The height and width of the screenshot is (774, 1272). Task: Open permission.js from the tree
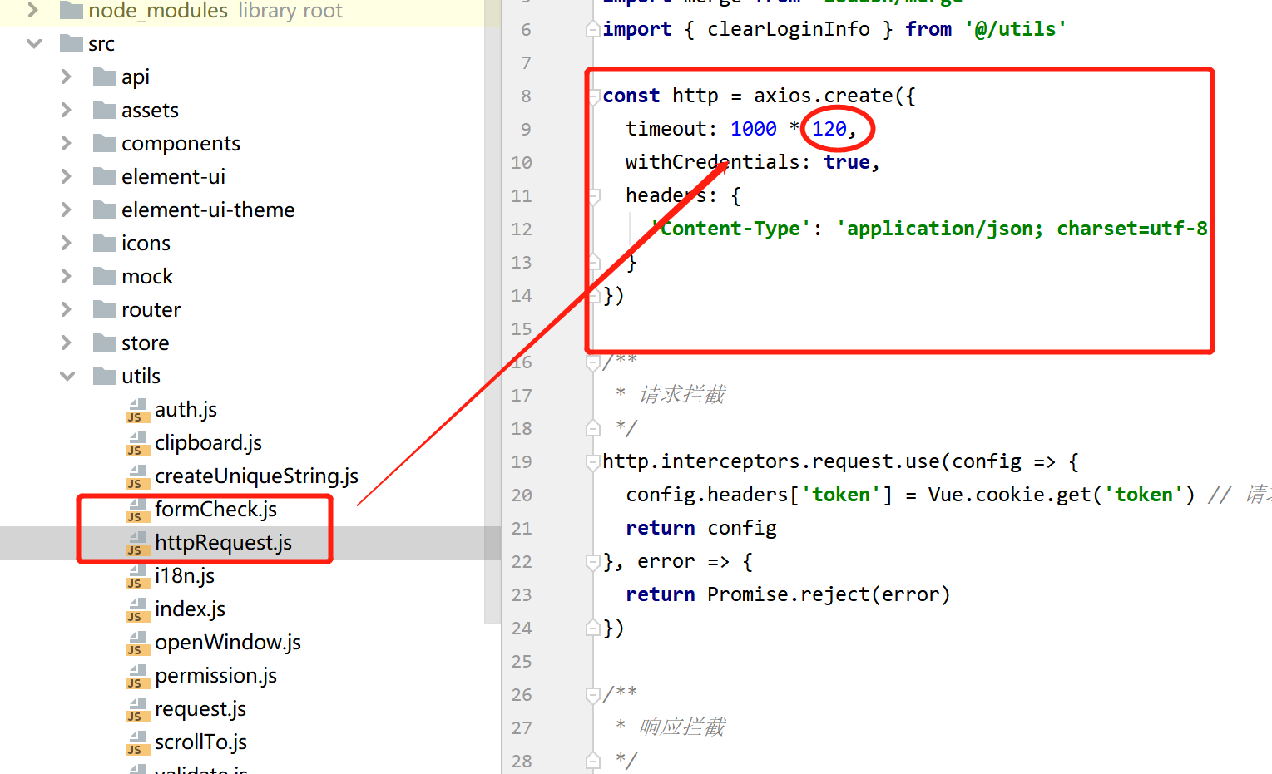[215, 675]
